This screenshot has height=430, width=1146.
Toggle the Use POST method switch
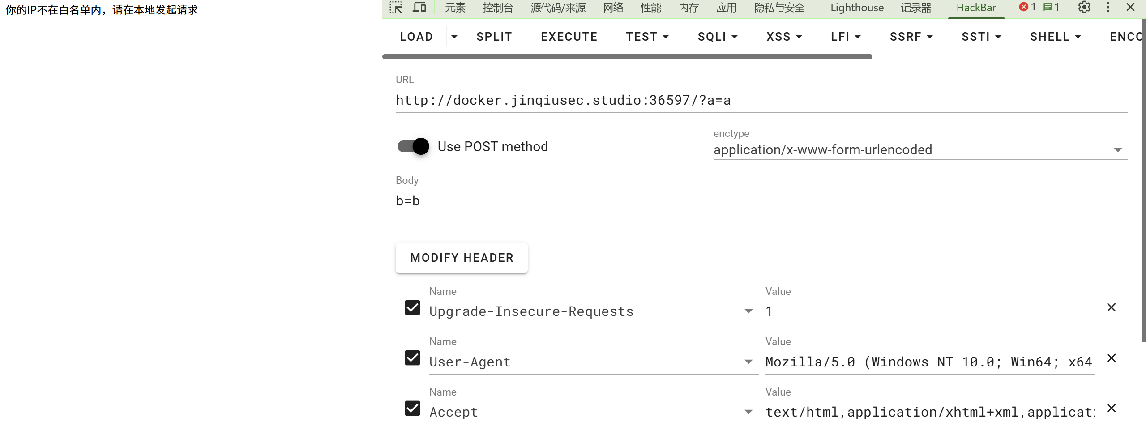(413, 146)
